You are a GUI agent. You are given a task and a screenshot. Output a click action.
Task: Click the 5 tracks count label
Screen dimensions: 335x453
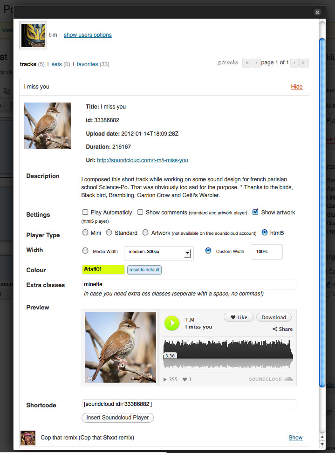click(227, 63)
